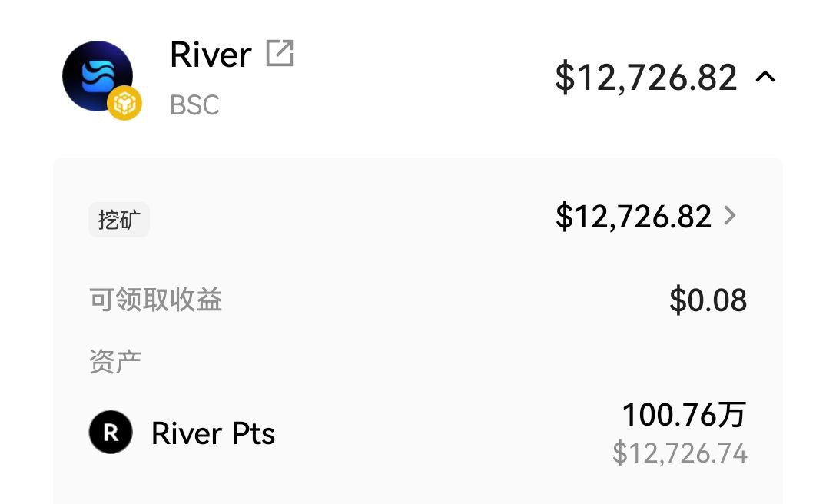Click the 挖矿 tag label

pos(119,220)
